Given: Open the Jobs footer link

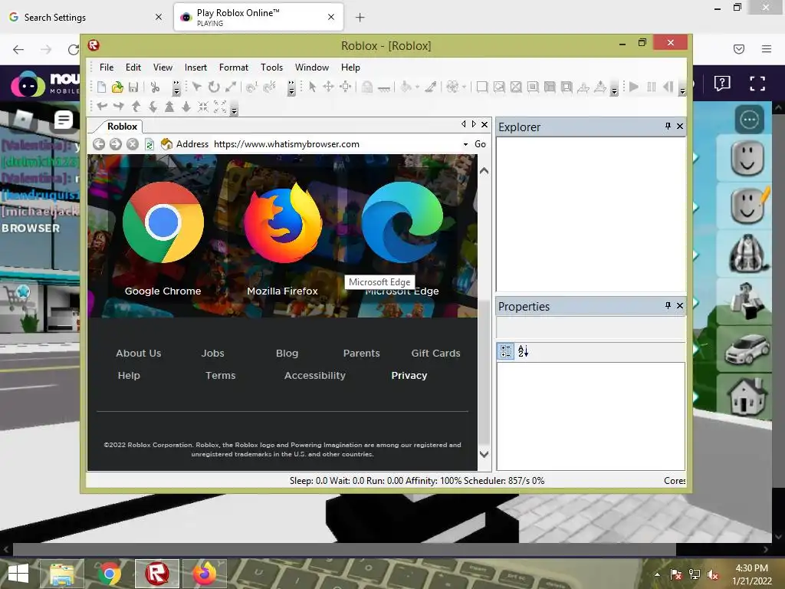Looking at the screenshot, I should click(x=213, y=353).
